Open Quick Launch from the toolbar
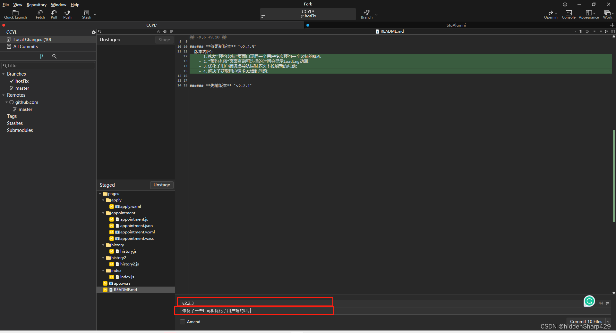 [15, 14]
